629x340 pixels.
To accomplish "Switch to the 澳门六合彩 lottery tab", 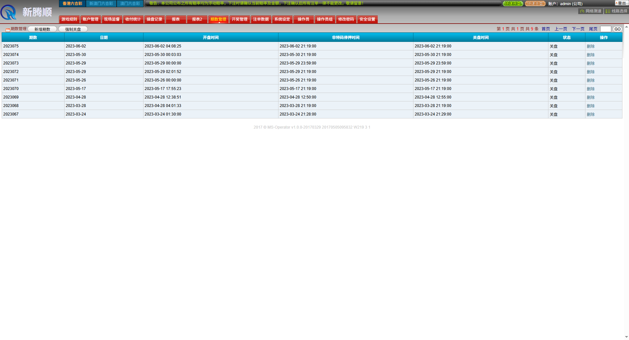I will 130,4.
